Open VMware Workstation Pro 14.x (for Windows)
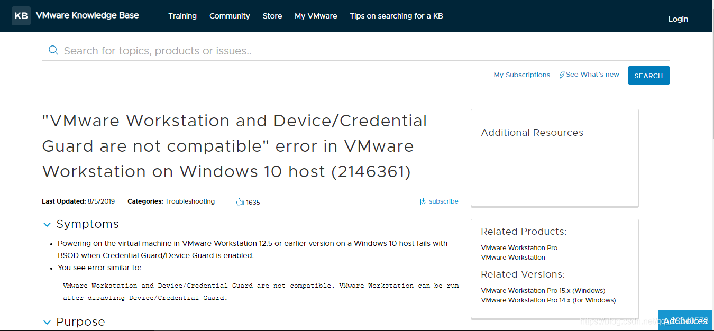The image size is (714, 331). point(548,300)
